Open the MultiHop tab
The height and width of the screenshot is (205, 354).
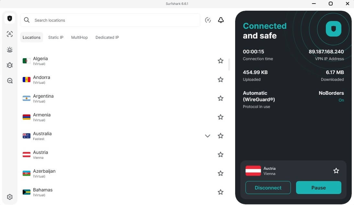click(x=79, y=38)
